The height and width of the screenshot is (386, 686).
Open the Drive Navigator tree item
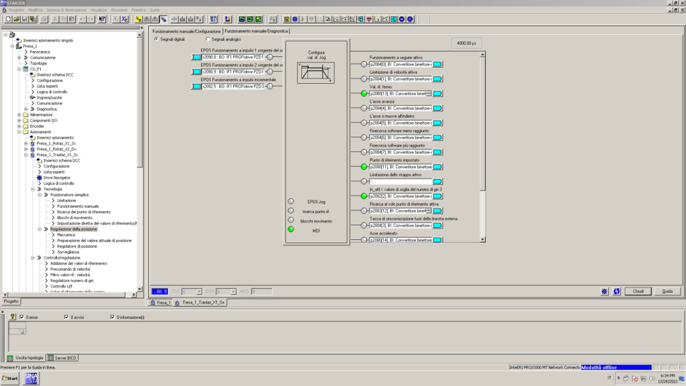pyautogui.click(x=57, y=178)
